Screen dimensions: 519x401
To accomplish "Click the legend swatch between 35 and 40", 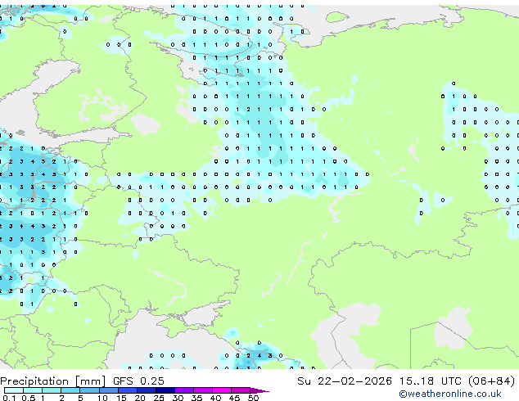I will point(202,390).
